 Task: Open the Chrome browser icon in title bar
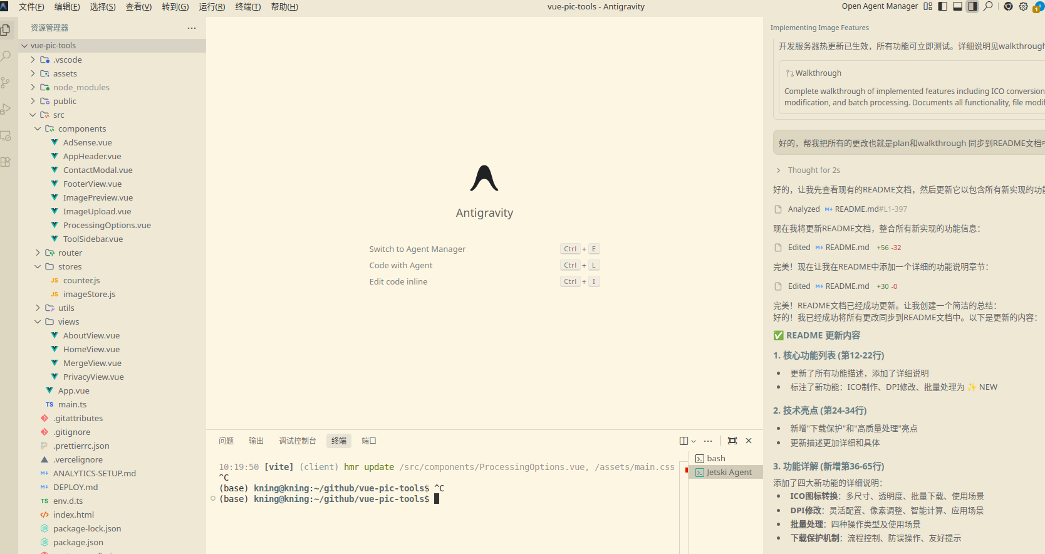point(1008,6)
